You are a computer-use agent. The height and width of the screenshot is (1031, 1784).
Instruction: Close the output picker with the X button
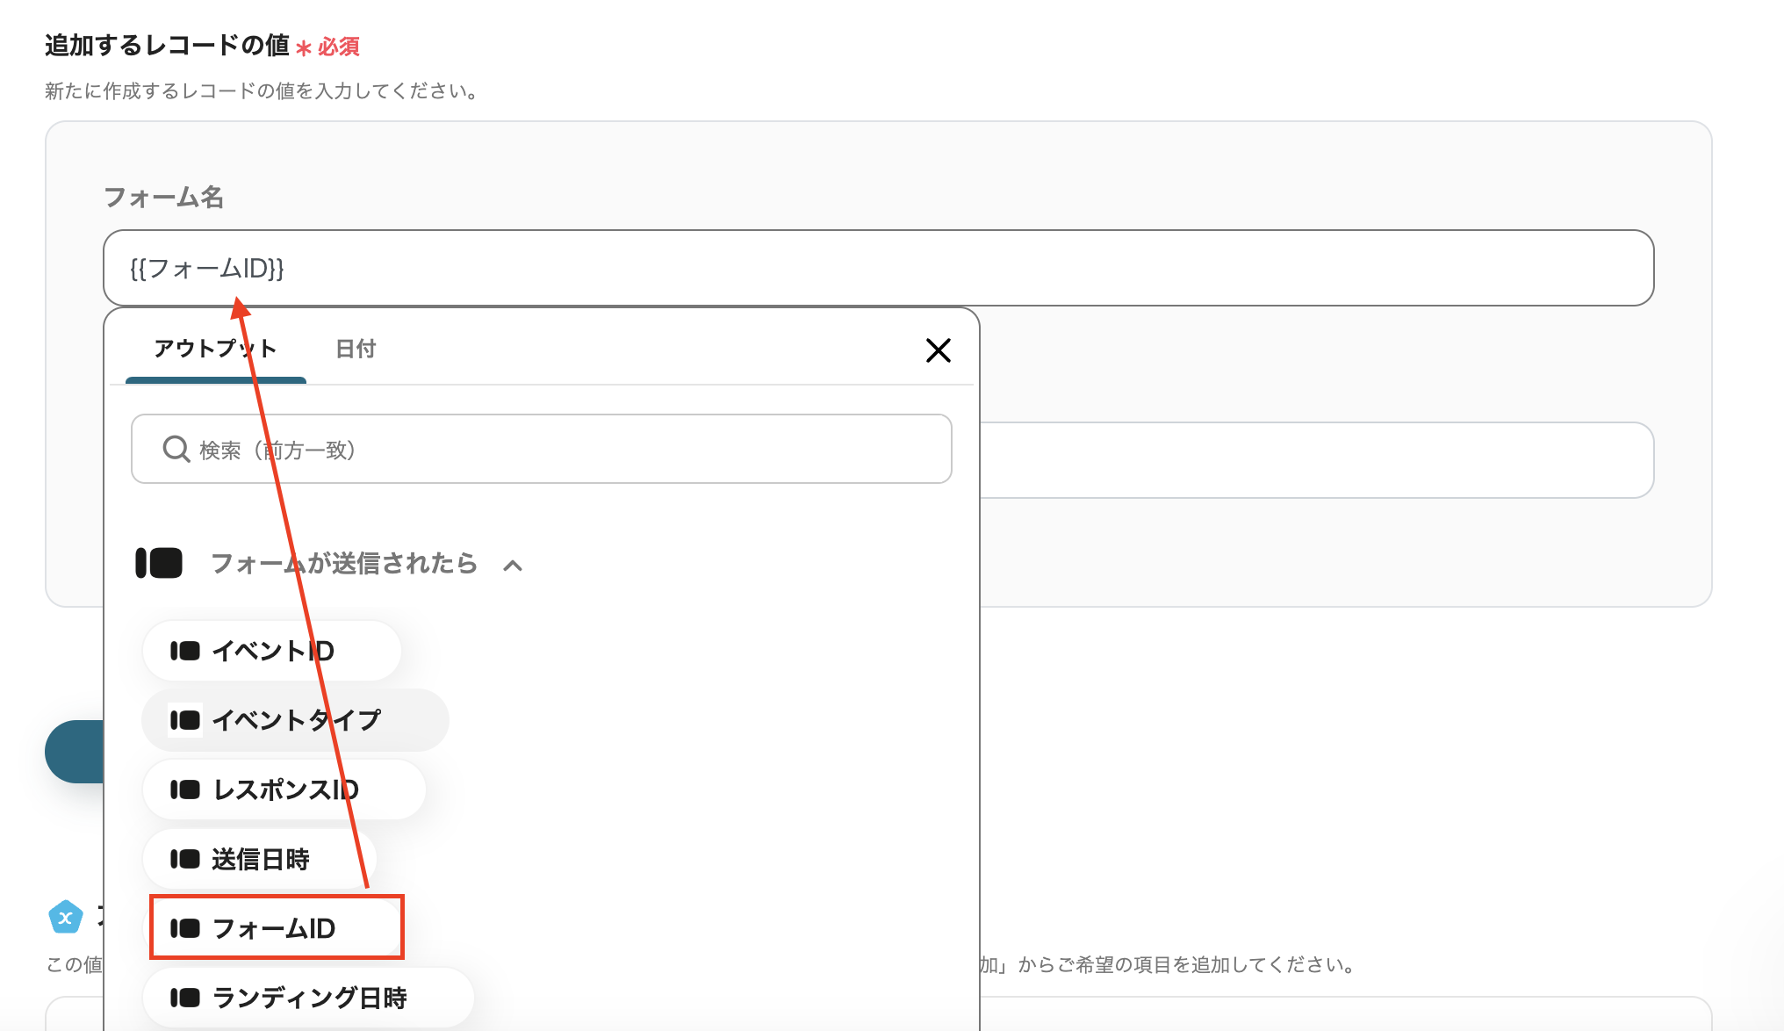point(938,350)
